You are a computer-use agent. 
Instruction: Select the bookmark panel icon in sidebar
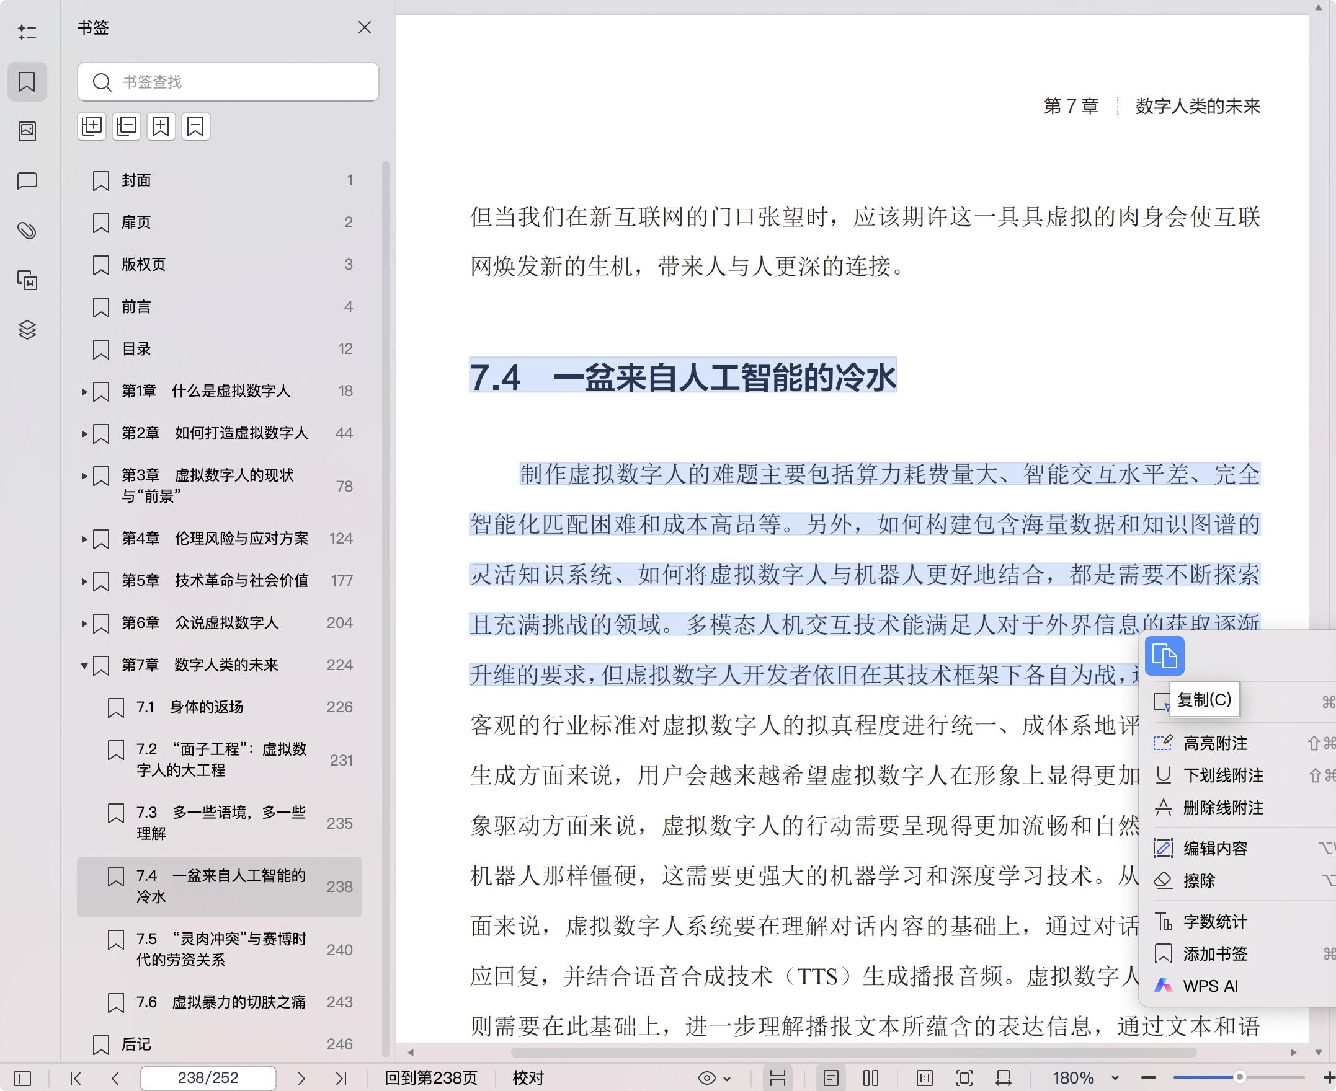(27, 82)
